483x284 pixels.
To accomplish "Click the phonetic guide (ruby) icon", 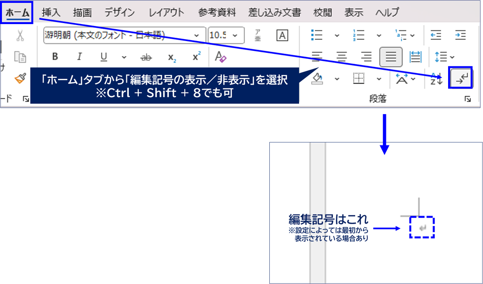I will (x=258, y=35).
